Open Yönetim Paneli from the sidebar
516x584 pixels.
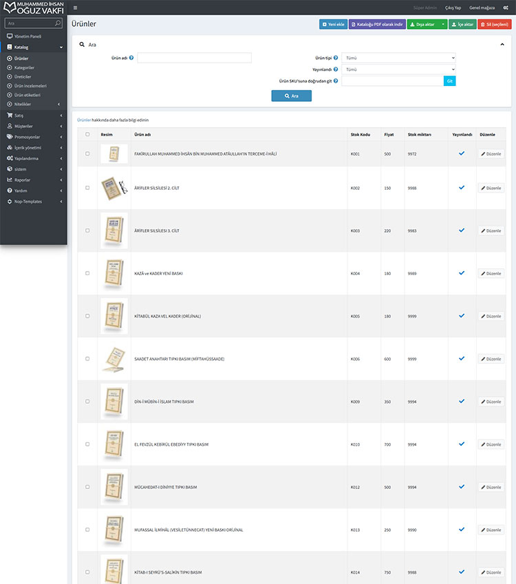34,36
